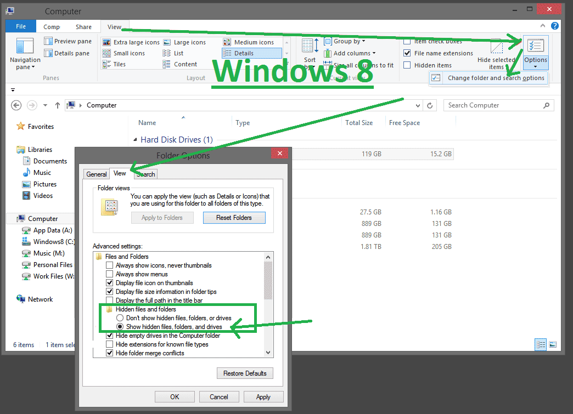Sort by the Free Space column header
This screenshot has height=414, width=573.
405,123
